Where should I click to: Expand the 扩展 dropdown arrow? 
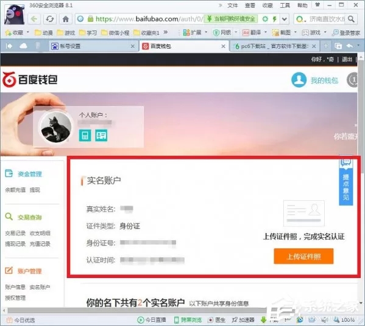pos(206,32)
